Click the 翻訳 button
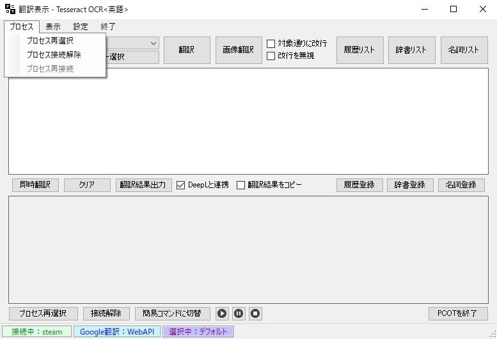Viewport: 497px width, 339px height. 187,50
